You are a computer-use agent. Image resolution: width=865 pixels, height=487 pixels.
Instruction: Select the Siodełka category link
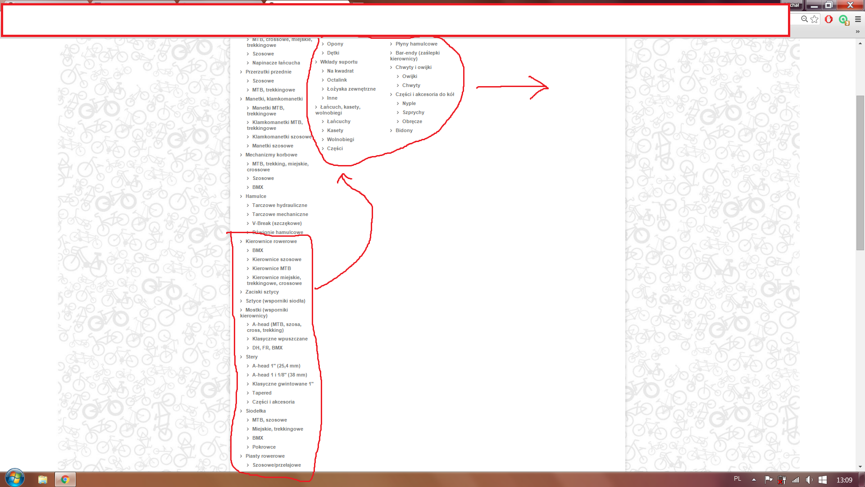(x=255, y=411)
